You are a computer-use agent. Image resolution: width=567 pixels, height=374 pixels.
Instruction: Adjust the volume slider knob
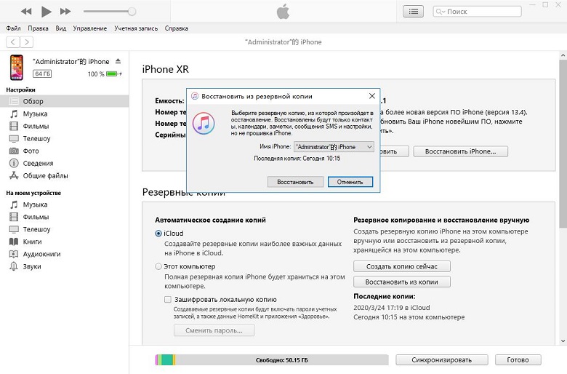tap(132, 12)
